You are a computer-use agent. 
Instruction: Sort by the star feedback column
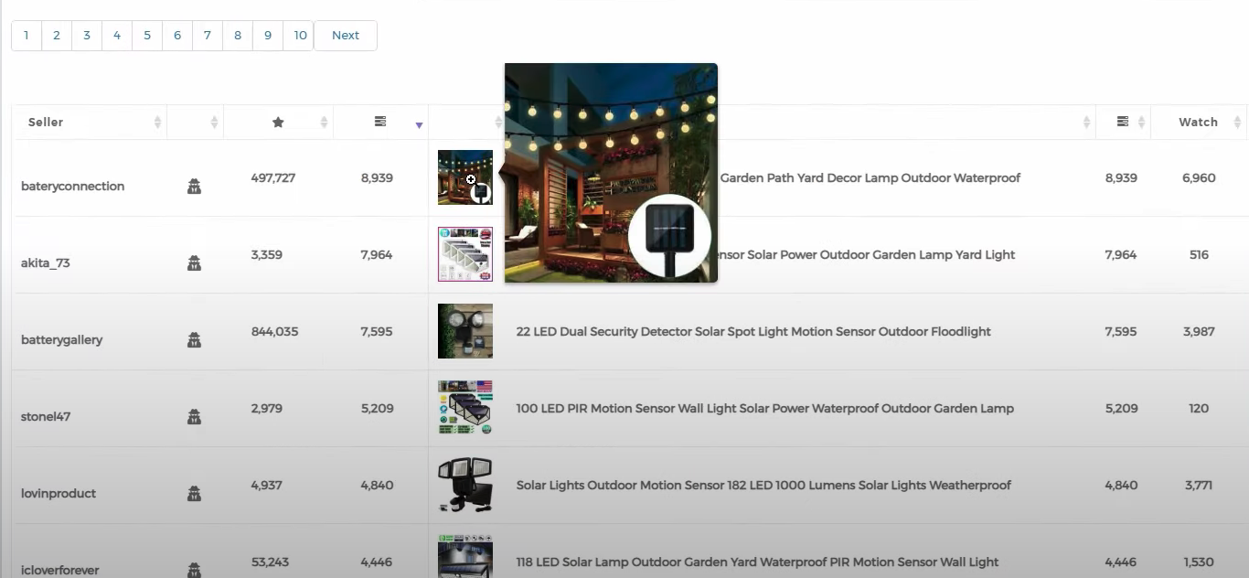278,122
